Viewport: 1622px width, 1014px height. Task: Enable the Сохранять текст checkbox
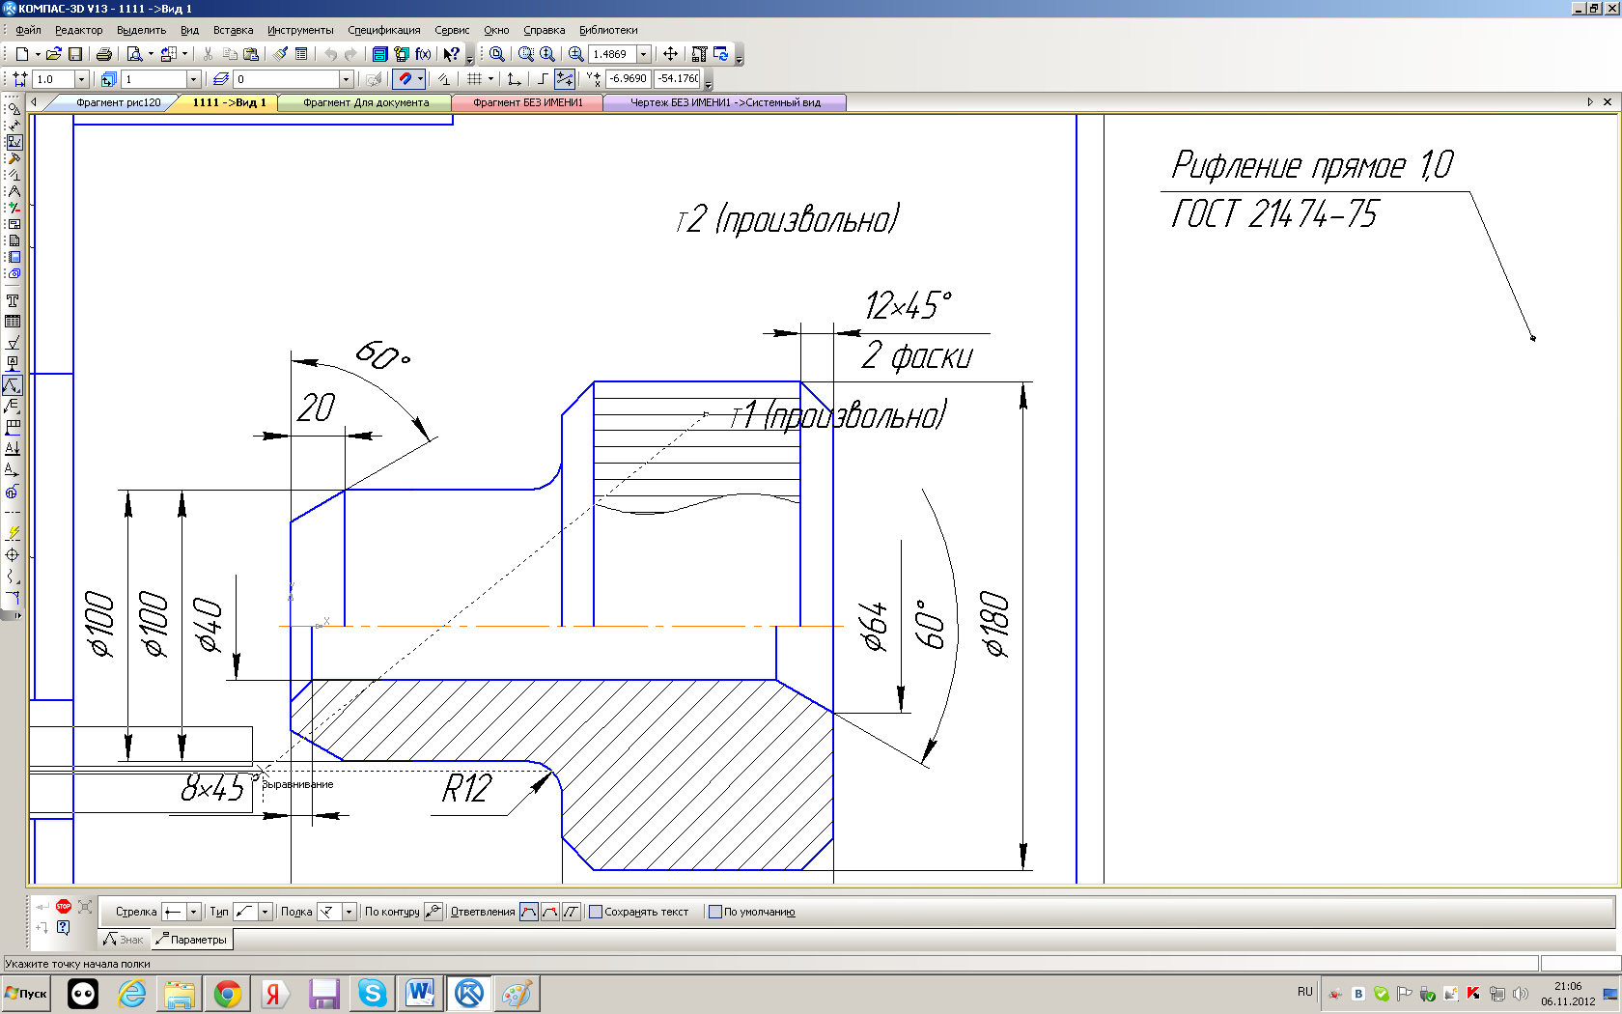tap(596, 912)
